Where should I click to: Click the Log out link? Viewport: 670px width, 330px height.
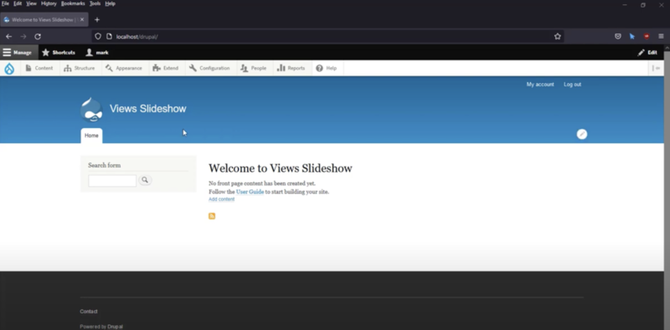572,85
